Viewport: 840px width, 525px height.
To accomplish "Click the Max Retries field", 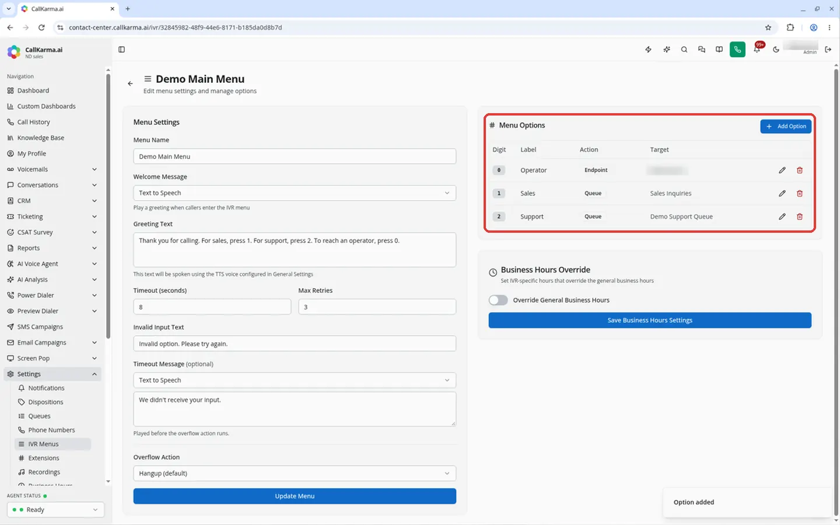I will pyautogui.click(x=377, y=307).
